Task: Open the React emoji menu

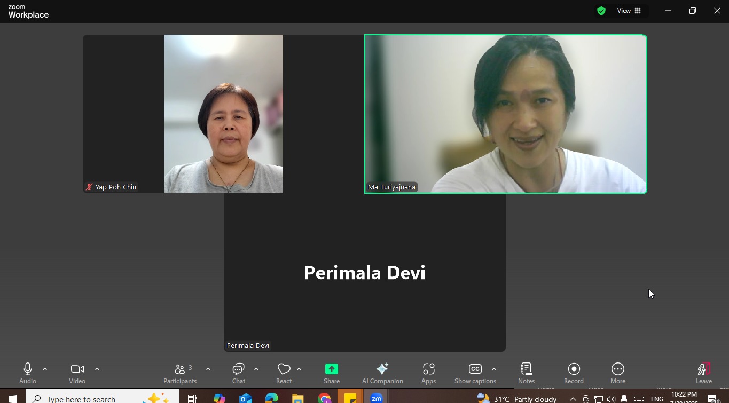Action: click(x=284, y=373)
